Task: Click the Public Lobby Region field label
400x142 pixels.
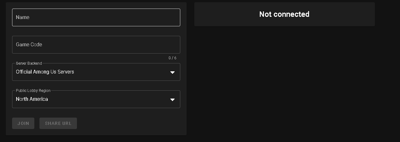Action: click(x=33, y=91)
